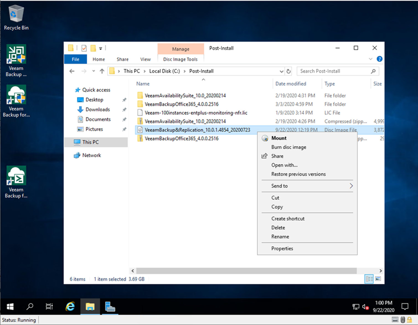Open the address bar history dropdown
Image resolution: width=418 pixels, height=325 pixels.
point(282,71)
